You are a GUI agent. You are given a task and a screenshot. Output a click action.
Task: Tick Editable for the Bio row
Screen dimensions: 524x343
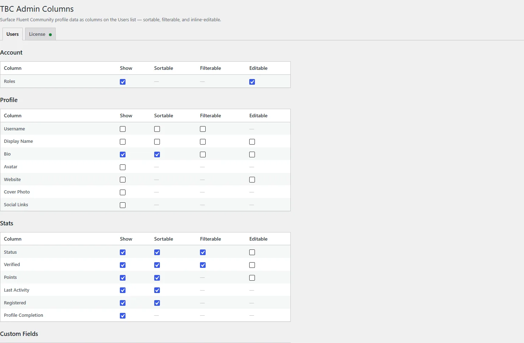tap(252, 154)
